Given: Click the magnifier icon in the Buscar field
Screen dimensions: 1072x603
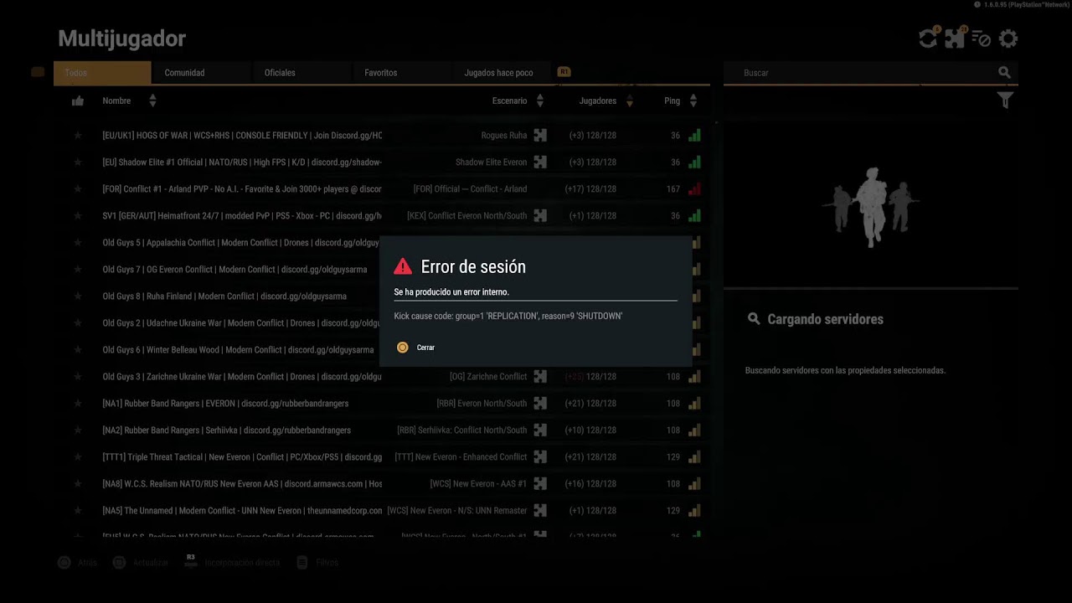Looking at the screenshot, I should click(x=1004, y=73).
